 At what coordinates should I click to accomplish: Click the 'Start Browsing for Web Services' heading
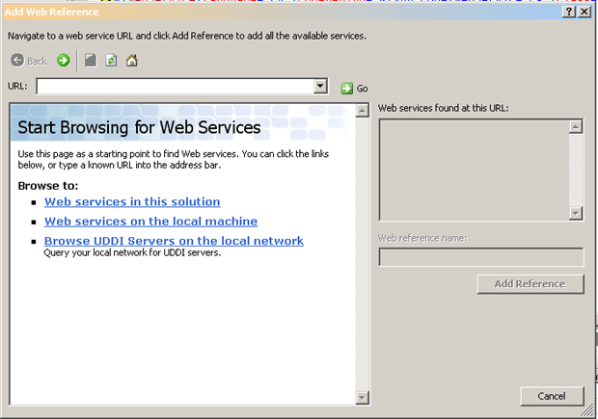pyautogui.click(x=139, y=127)
